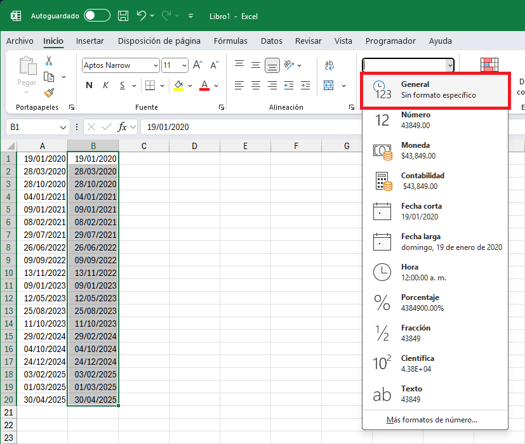The width and height of the screenshot is (525, 444).
Task: Expand the font size dropdown
Action: [185, 65]
